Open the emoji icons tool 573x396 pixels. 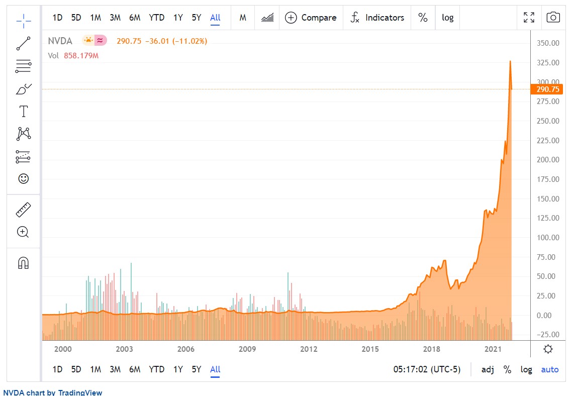click(24, 178)
